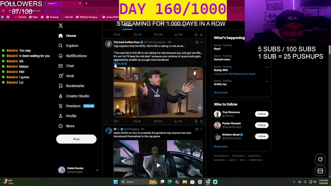Viewport: 331px width, 186px height.
Task: Open floating messages envelope button
Action: click(320, 171)
